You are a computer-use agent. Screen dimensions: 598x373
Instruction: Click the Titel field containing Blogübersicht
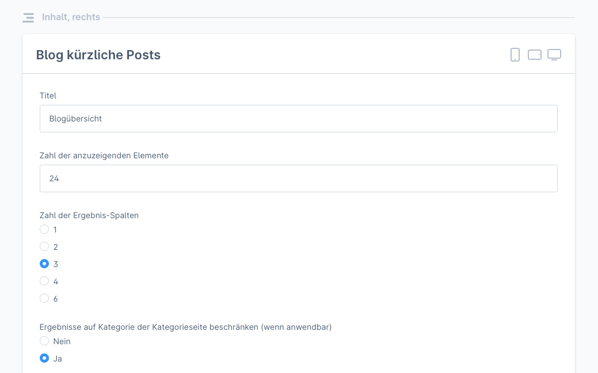pyautogui.click(x=298, y=119)
